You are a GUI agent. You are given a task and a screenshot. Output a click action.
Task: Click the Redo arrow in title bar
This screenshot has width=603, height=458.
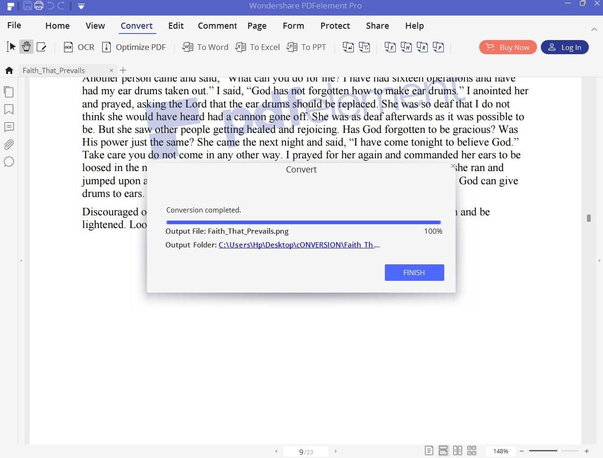point(61,6)
